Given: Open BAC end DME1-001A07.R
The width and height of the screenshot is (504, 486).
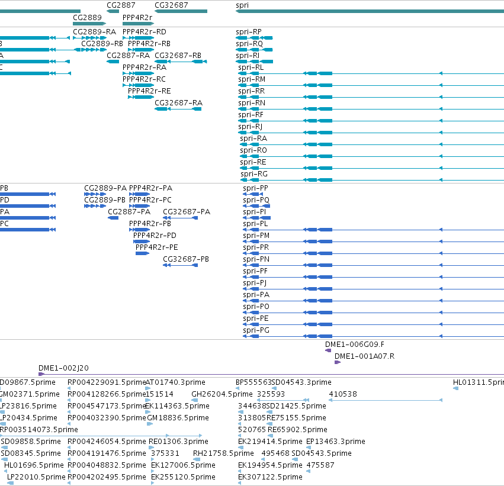Looking at the screenshot, I should point(364,356).
